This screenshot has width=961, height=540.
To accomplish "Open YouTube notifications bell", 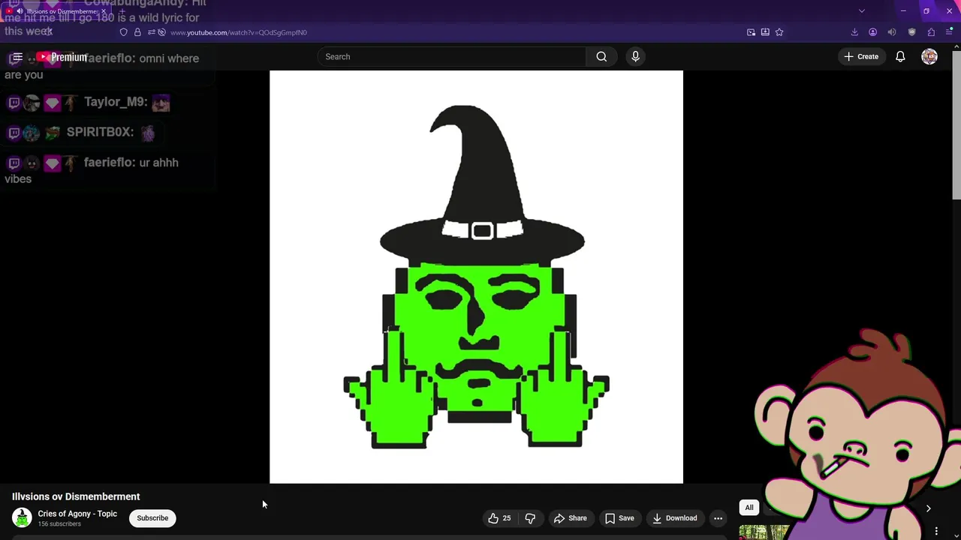I will click(900, 56).
